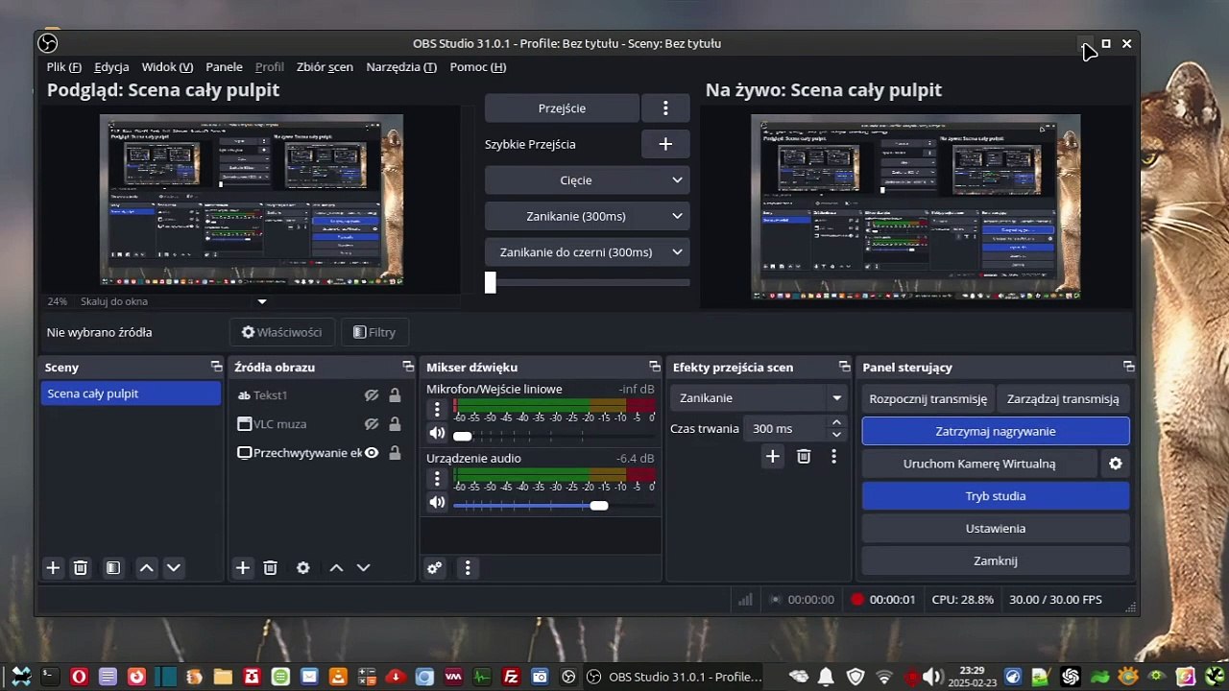The width and height of the screenshot is (1229, 691).
Task: Remove the scene transition with trash icon
Action: 804,457
